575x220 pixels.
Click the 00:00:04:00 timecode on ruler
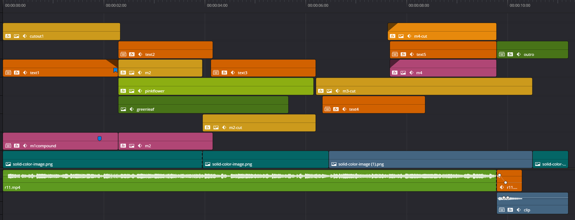coord(217,6)
